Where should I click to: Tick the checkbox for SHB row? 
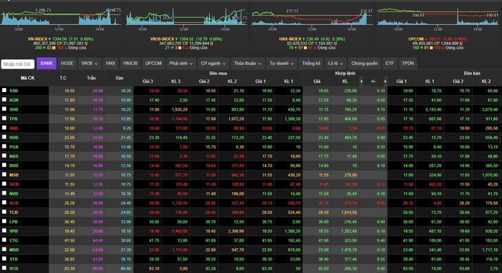tap(4, 109)
